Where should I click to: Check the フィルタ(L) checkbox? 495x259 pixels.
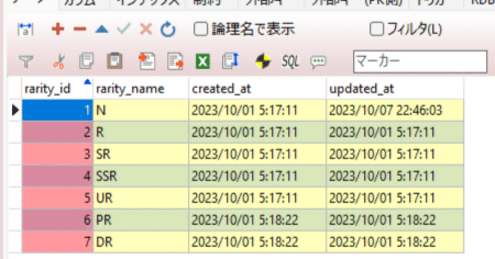[376, 29]
